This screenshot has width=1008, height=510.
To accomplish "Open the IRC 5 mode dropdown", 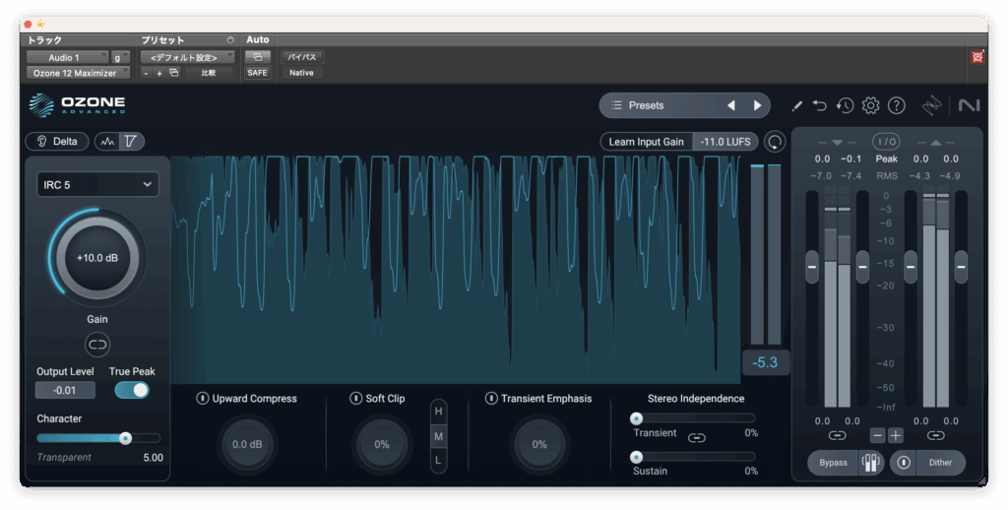I will pyautogui.click(x=97, y=184).
